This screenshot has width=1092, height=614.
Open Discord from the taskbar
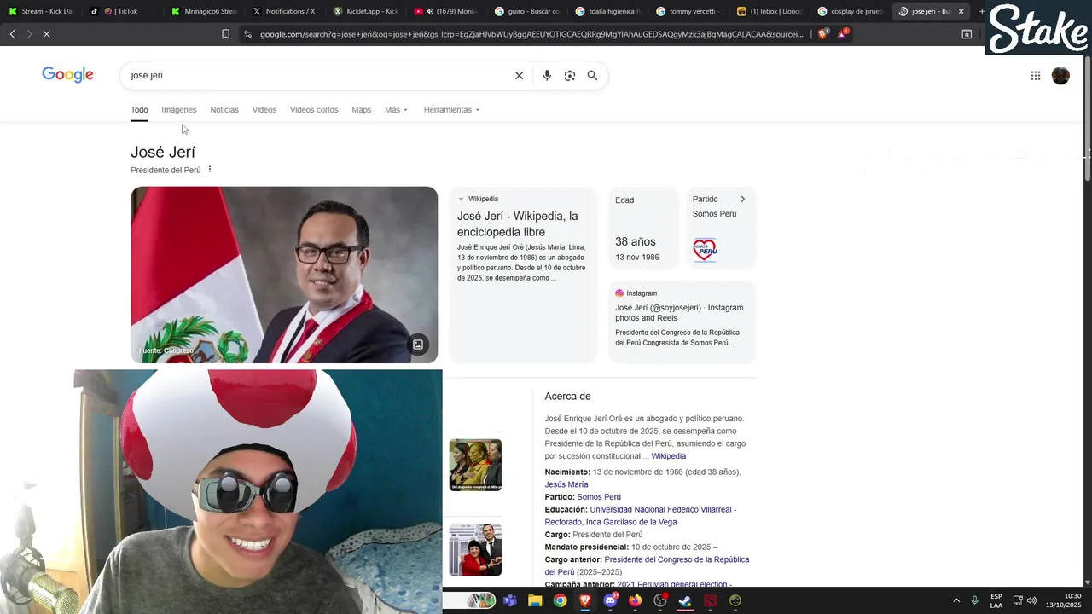point(610,600)
